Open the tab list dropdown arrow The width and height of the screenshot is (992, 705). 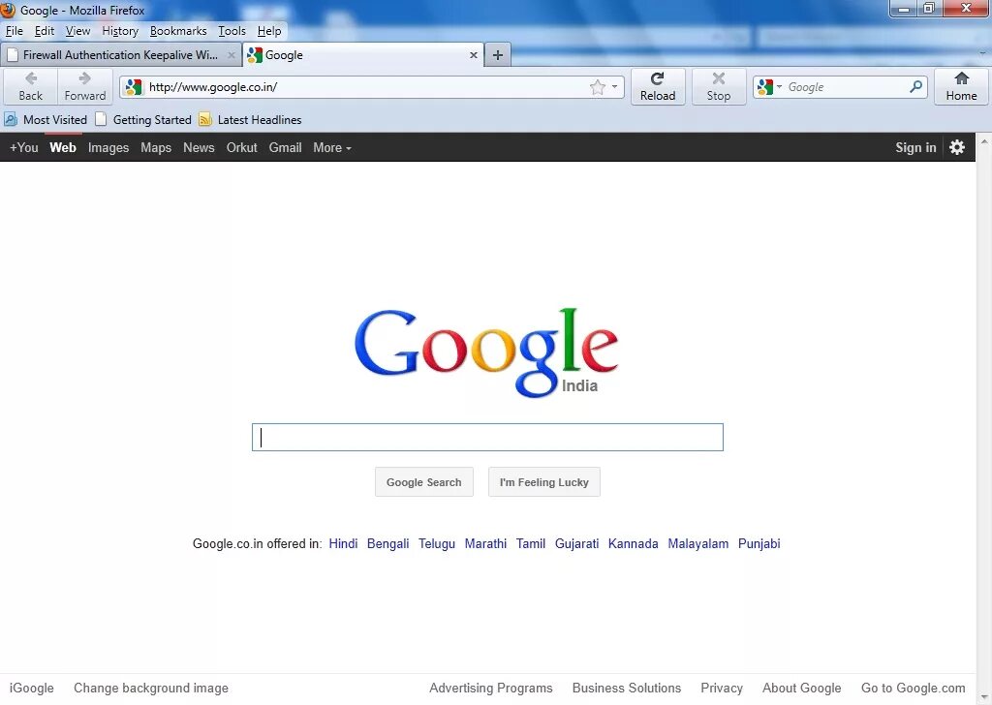pos(982,55)
